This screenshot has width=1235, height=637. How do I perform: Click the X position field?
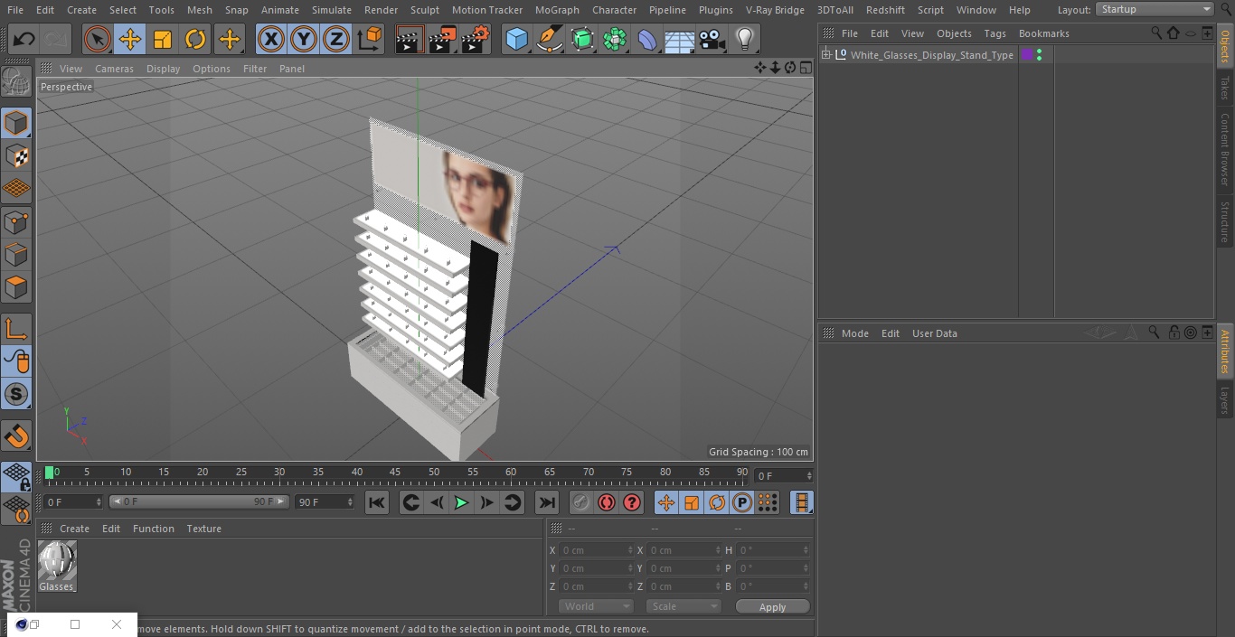click(595, 550)
